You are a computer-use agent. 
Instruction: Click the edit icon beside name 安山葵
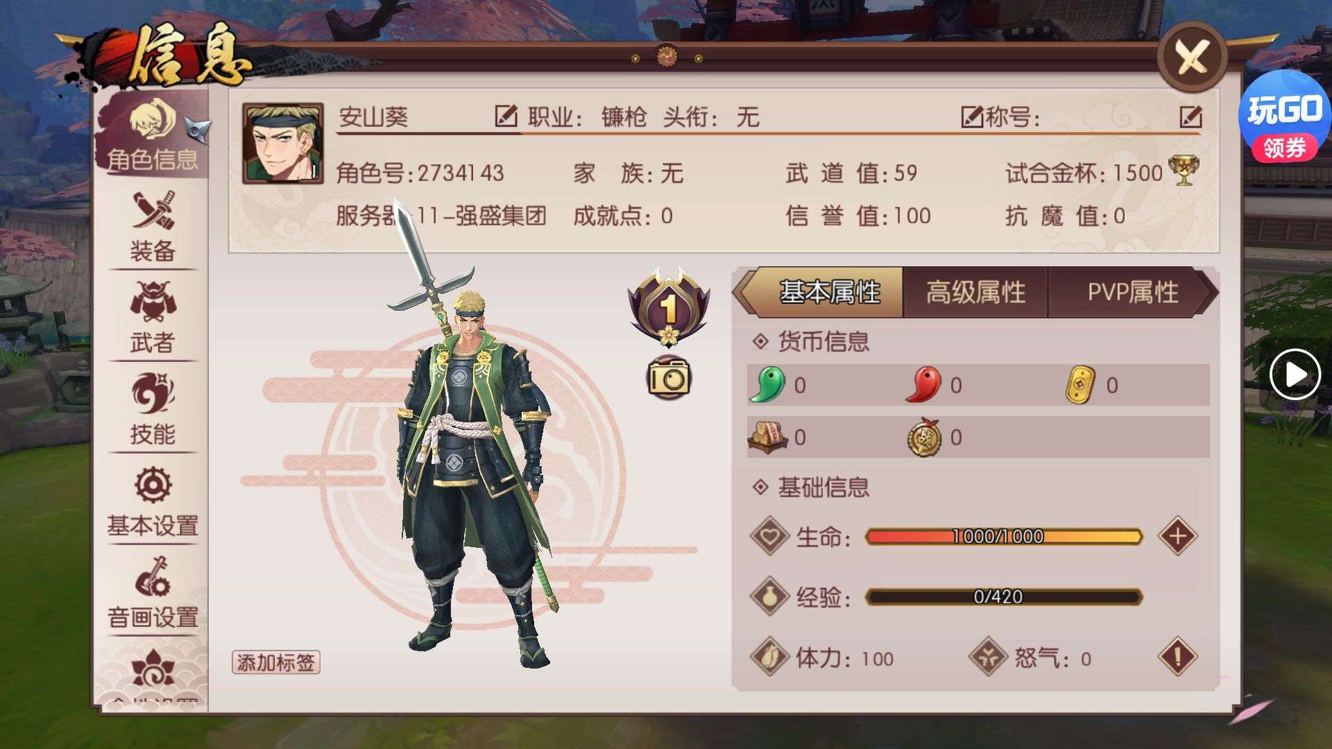(506, 116)
